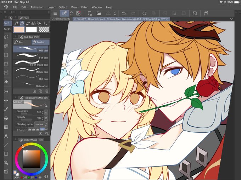Select the mesh transformation tool icon

coord(6,72)
